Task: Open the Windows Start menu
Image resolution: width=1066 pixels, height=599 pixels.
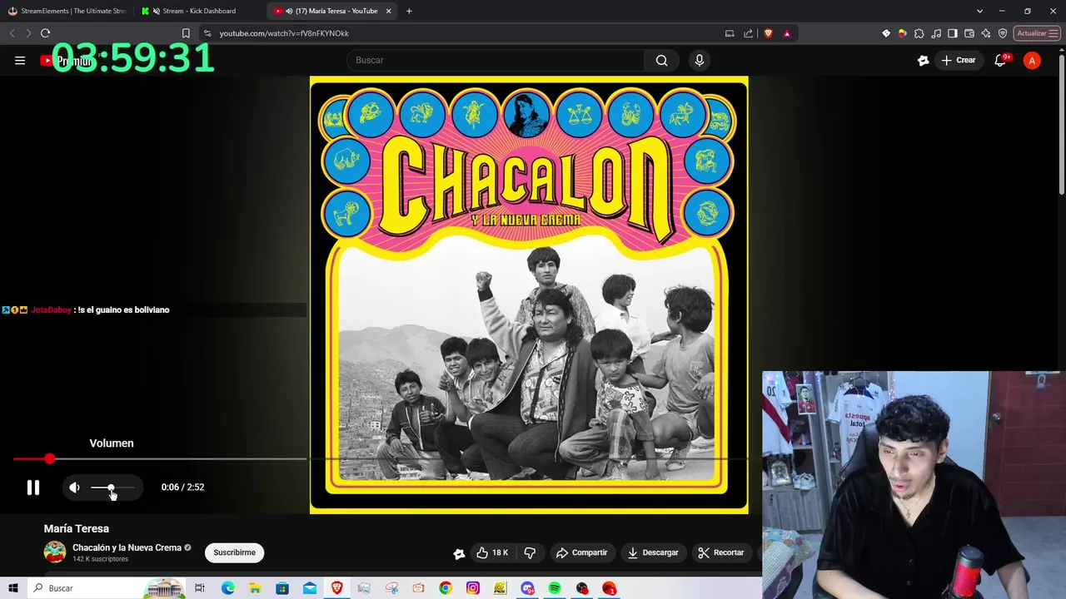Action: [13, 588]
